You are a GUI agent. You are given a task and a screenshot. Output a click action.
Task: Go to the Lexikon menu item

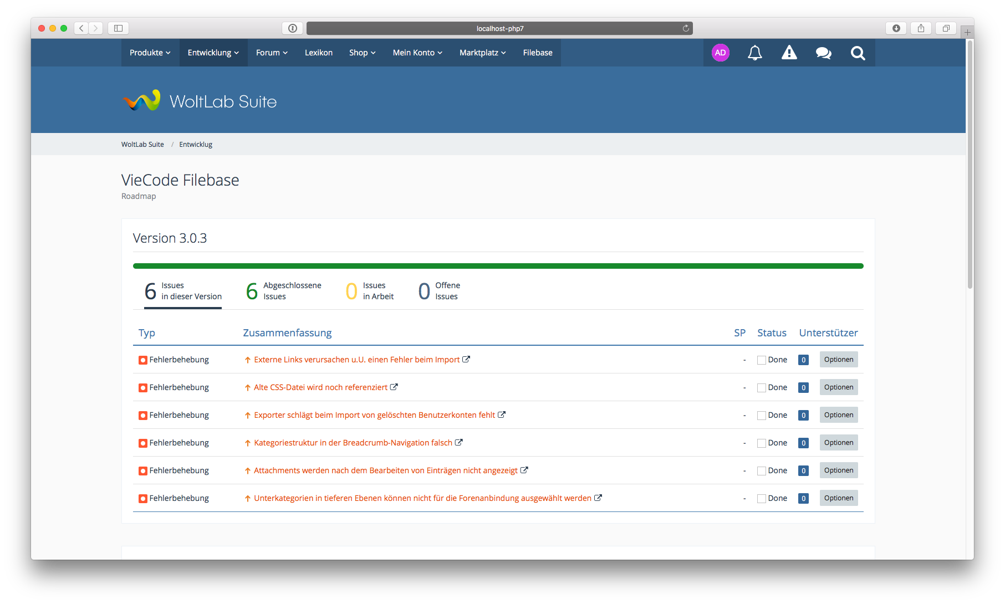pyautogui.click(x=318, y=53)
